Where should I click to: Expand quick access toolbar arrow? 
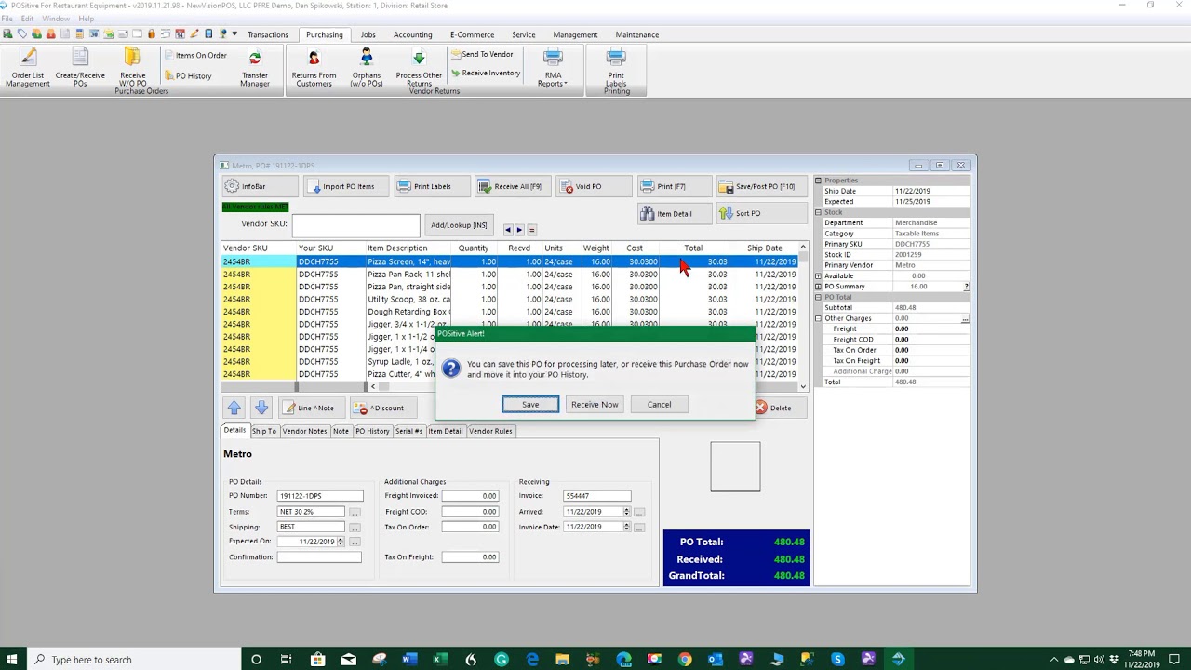(234, 34)
